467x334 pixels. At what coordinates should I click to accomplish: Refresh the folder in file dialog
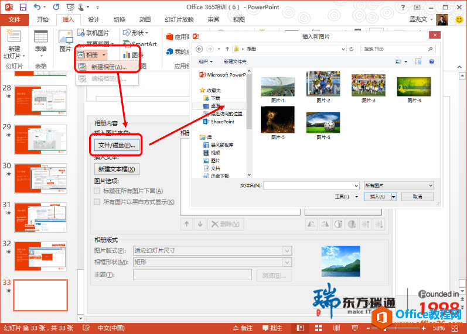coord(352,49)
